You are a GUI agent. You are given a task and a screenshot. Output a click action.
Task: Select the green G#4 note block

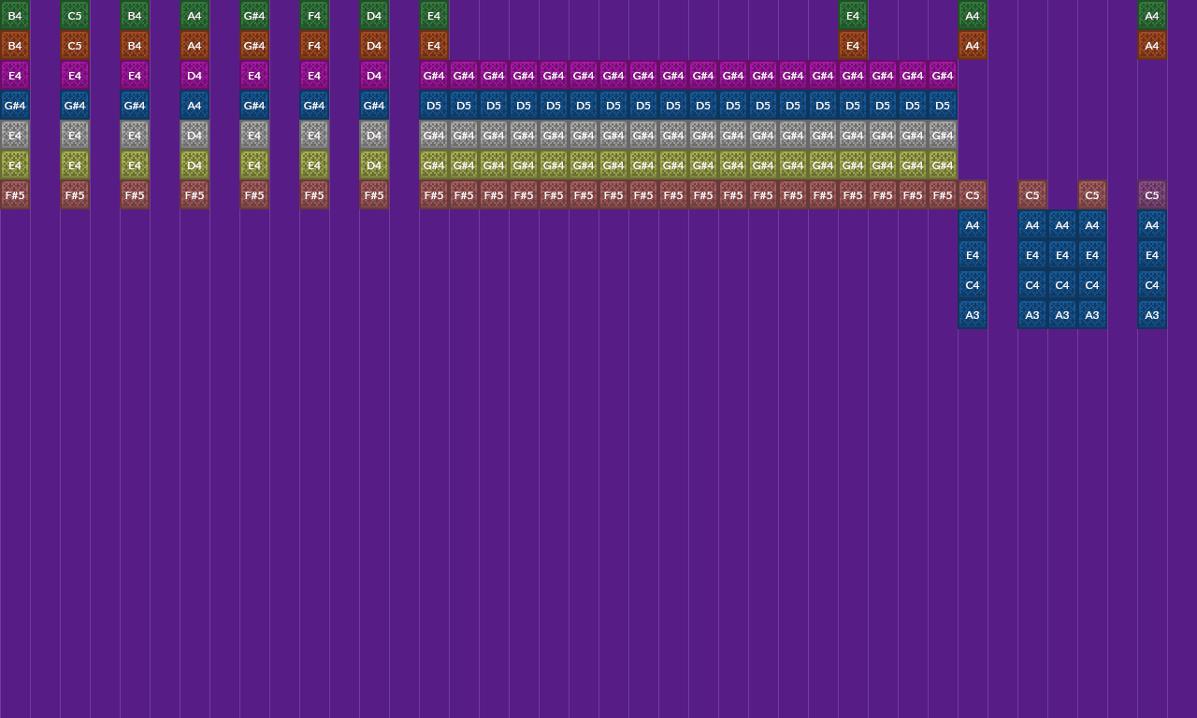(254, 15)
